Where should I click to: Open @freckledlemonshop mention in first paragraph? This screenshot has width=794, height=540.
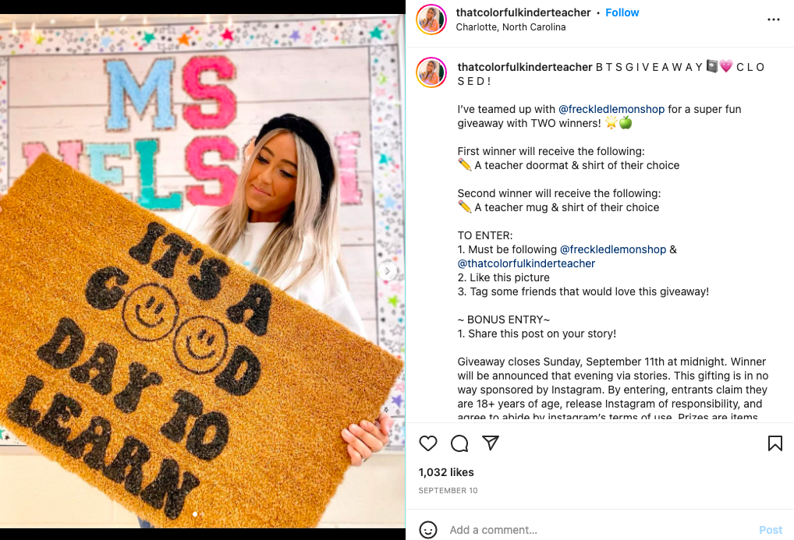pos(611,109)
